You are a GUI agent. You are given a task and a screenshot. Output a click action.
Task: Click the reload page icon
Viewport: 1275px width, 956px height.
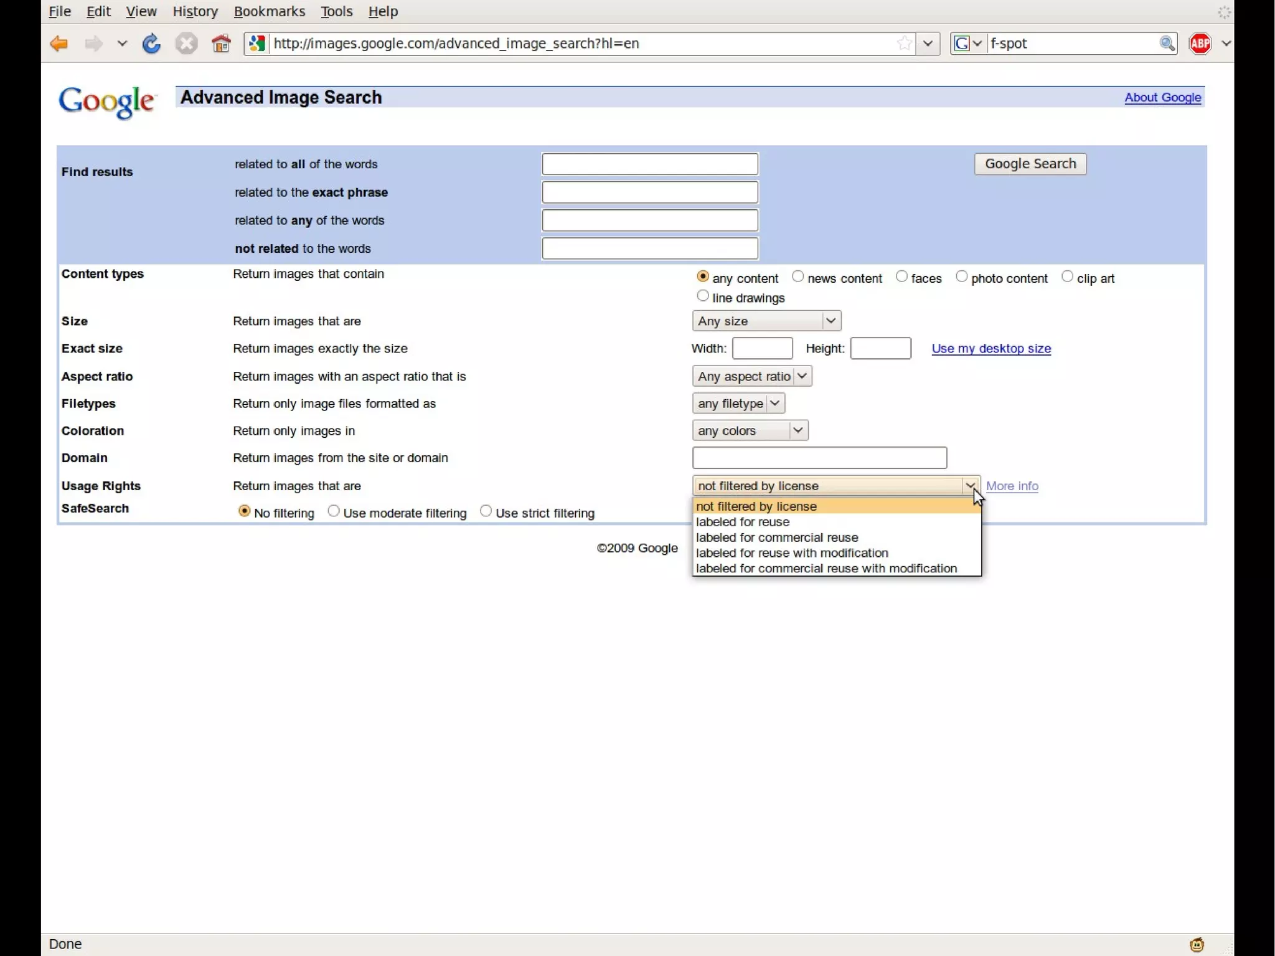coord(151,44)
